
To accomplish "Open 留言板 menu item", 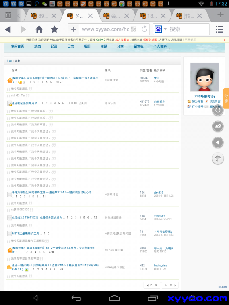I will point(139,46).
